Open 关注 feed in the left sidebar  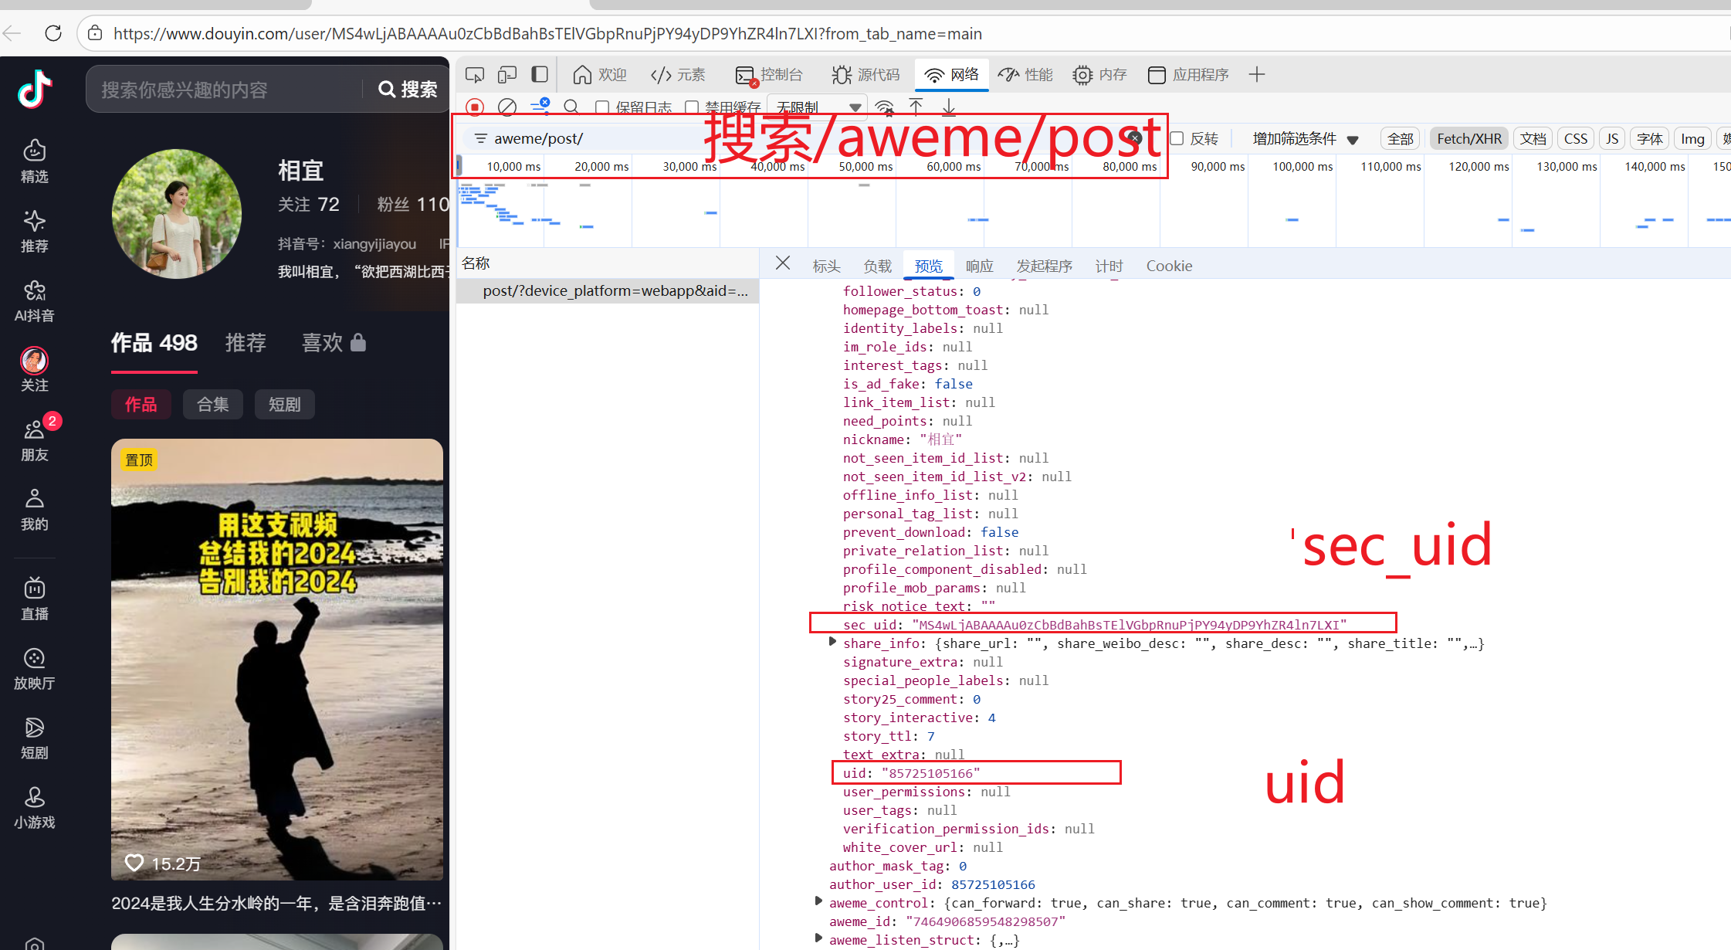35,369
